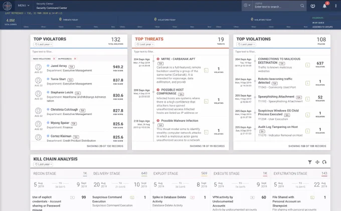Click the power icon in header
341x211 pixels.
point(313,6)
